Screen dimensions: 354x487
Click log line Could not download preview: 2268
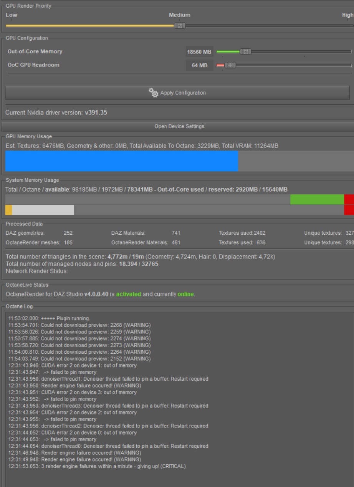79,325
